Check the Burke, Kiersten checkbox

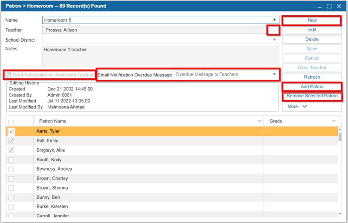[11, 207]
